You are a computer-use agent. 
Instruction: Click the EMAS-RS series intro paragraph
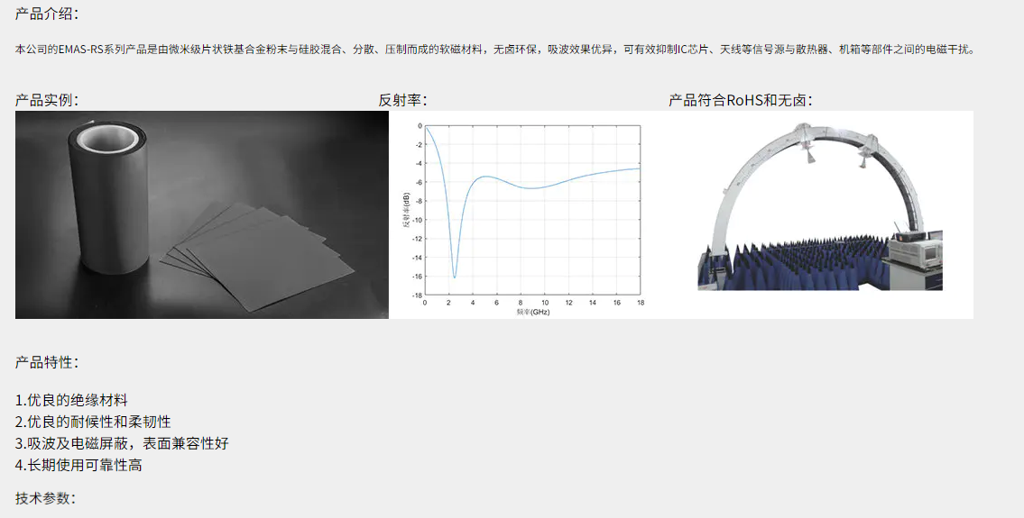coord(494,50)
